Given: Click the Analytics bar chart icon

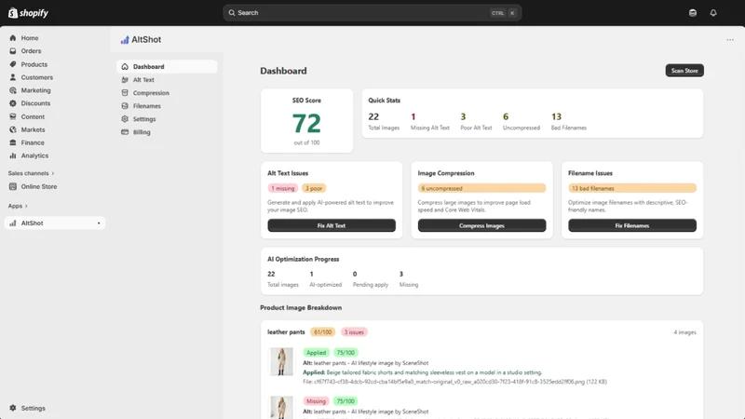Looking at the screenshot, I should pos(13,155).
